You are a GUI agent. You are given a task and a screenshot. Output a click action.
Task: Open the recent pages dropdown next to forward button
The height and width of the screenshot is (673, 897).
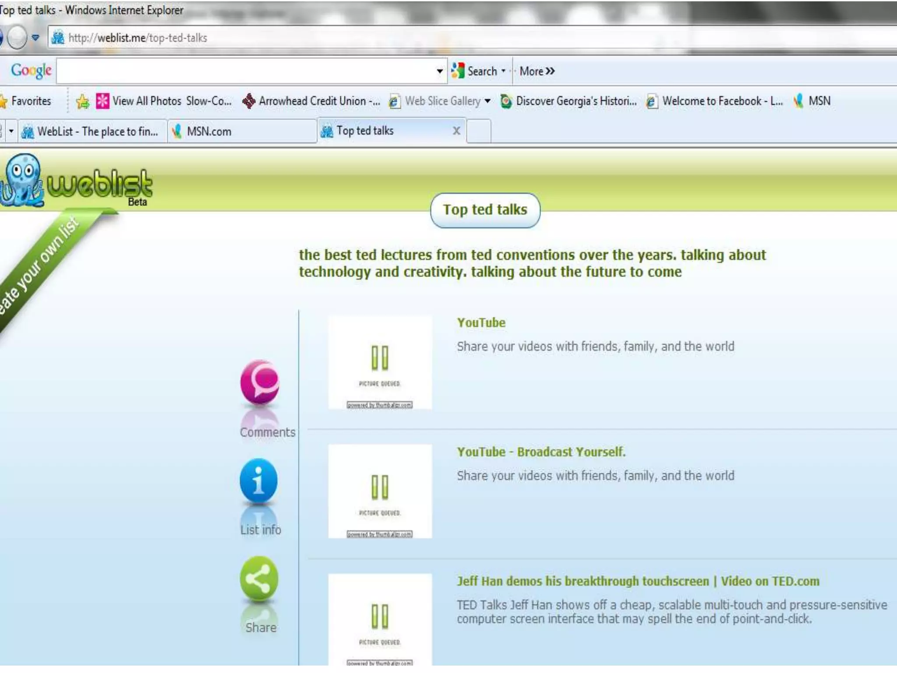point(35,38)
